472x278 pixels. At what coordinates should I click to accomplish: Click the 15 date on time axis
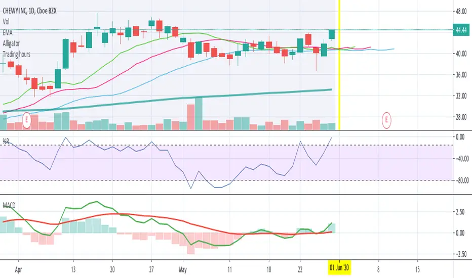[417, 269]
